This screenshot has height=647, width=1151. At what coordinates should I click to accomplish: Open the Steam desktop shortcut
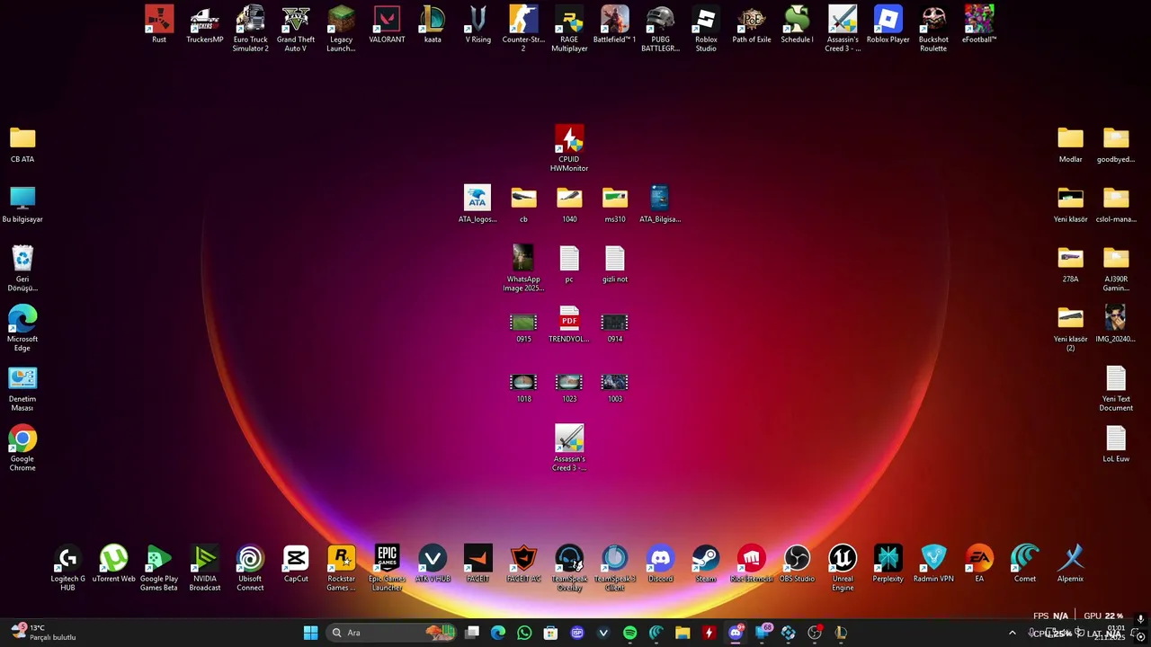coord(706,563)
